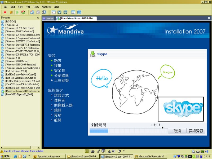Switch to Summary view toolbar icon
Image resolution: width=212 pixels, height=159 pixels.
click(x=73, y=12)
